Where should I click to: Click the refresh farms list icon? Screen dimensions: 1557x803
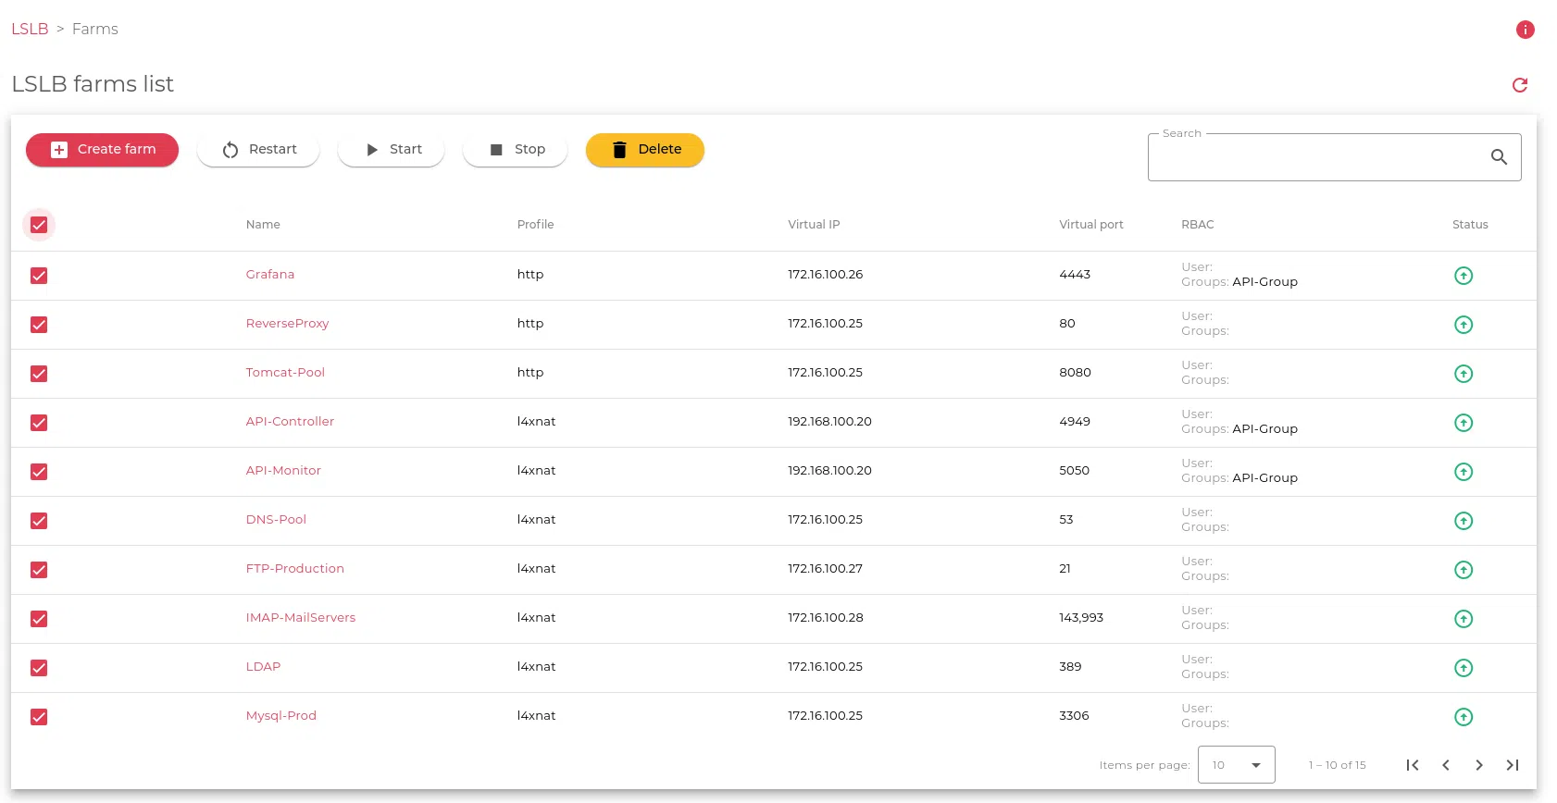pos(1519,85)
